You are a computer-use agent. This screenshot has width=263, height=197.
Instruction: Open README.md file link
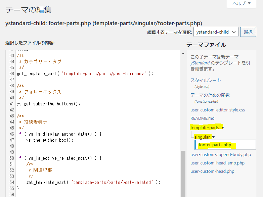tap(203, 118)
